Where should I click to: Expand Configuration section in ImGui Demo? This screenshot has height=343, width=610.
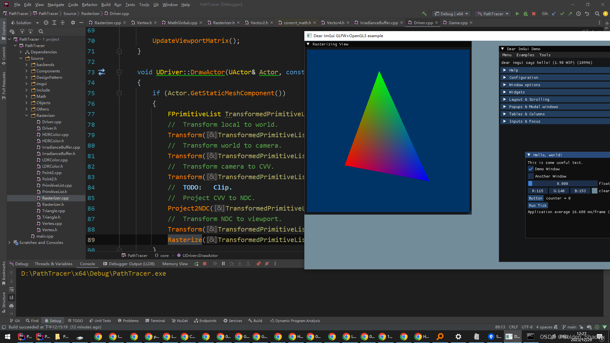click(555, 77)
